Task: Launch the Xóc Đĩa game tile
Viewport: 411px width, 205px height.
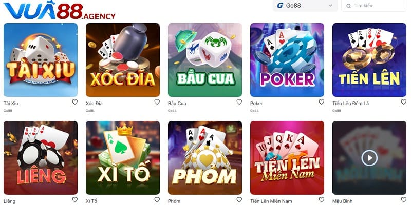Action: 123,60
